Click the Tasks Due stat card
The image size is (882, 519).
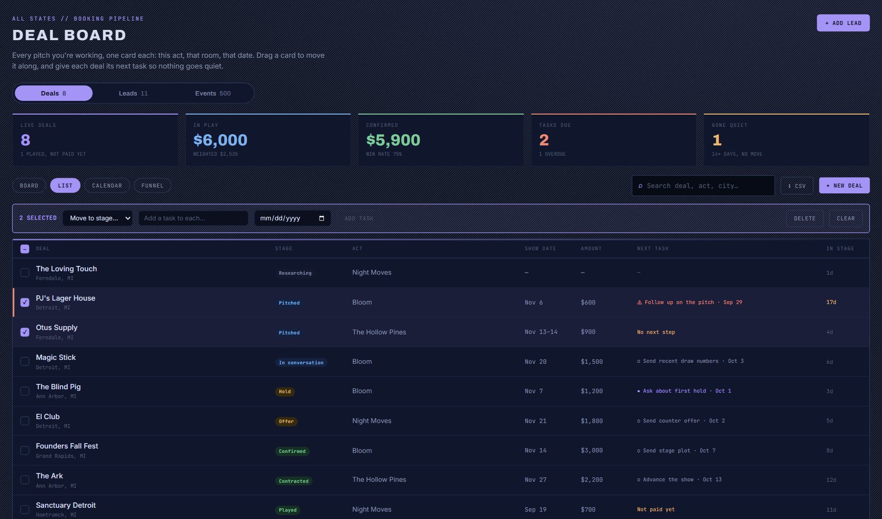(613, 140)
